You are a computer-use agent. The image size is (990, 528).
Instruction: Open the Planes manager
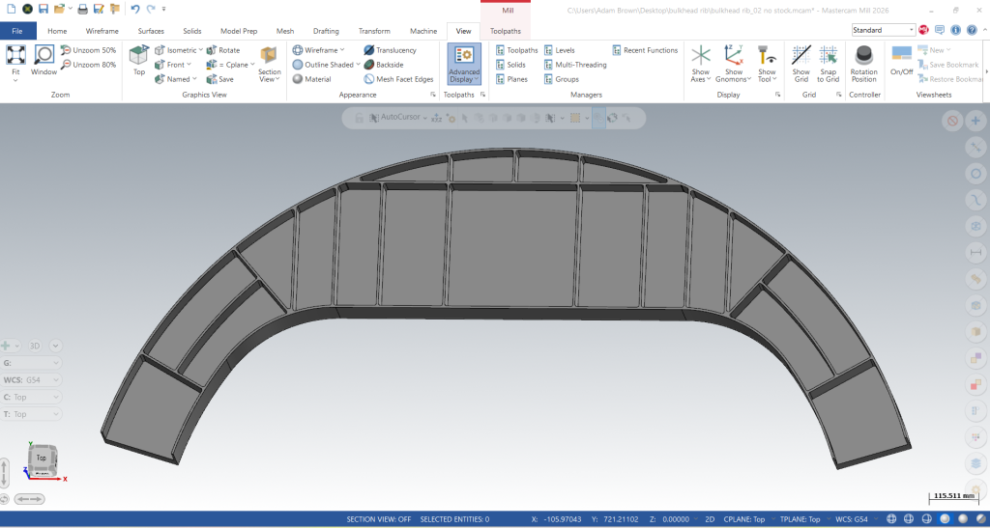point(512,79)
